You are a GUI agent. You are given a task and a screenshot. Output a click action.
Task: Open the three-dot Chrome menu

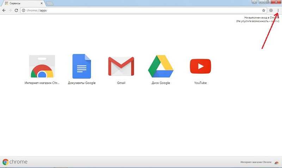[278, 11]
